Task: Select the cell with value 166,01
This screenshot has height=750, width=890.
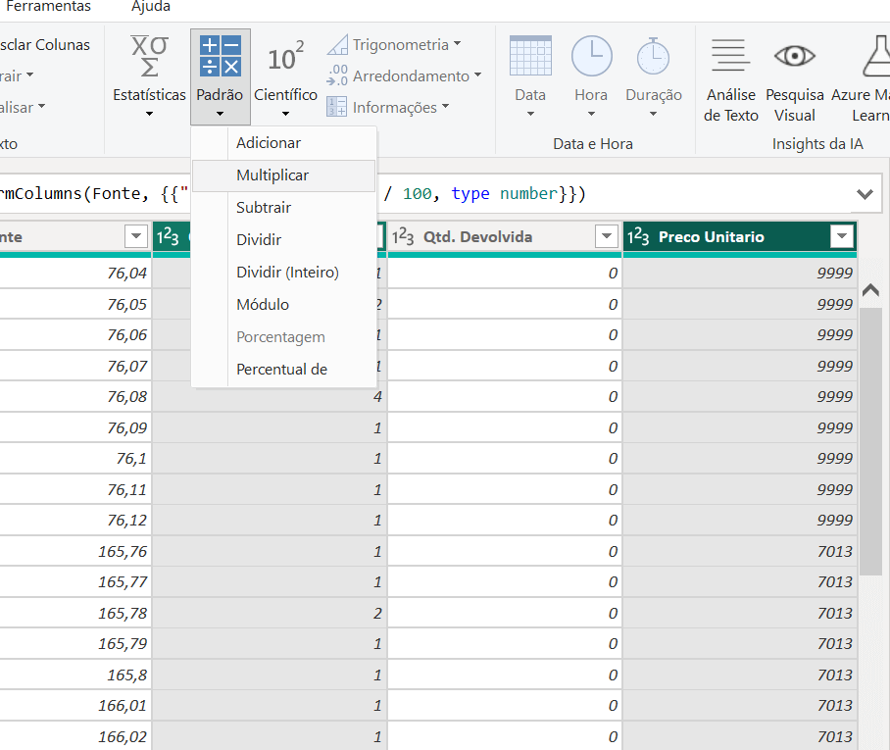Action: (76, 706)
